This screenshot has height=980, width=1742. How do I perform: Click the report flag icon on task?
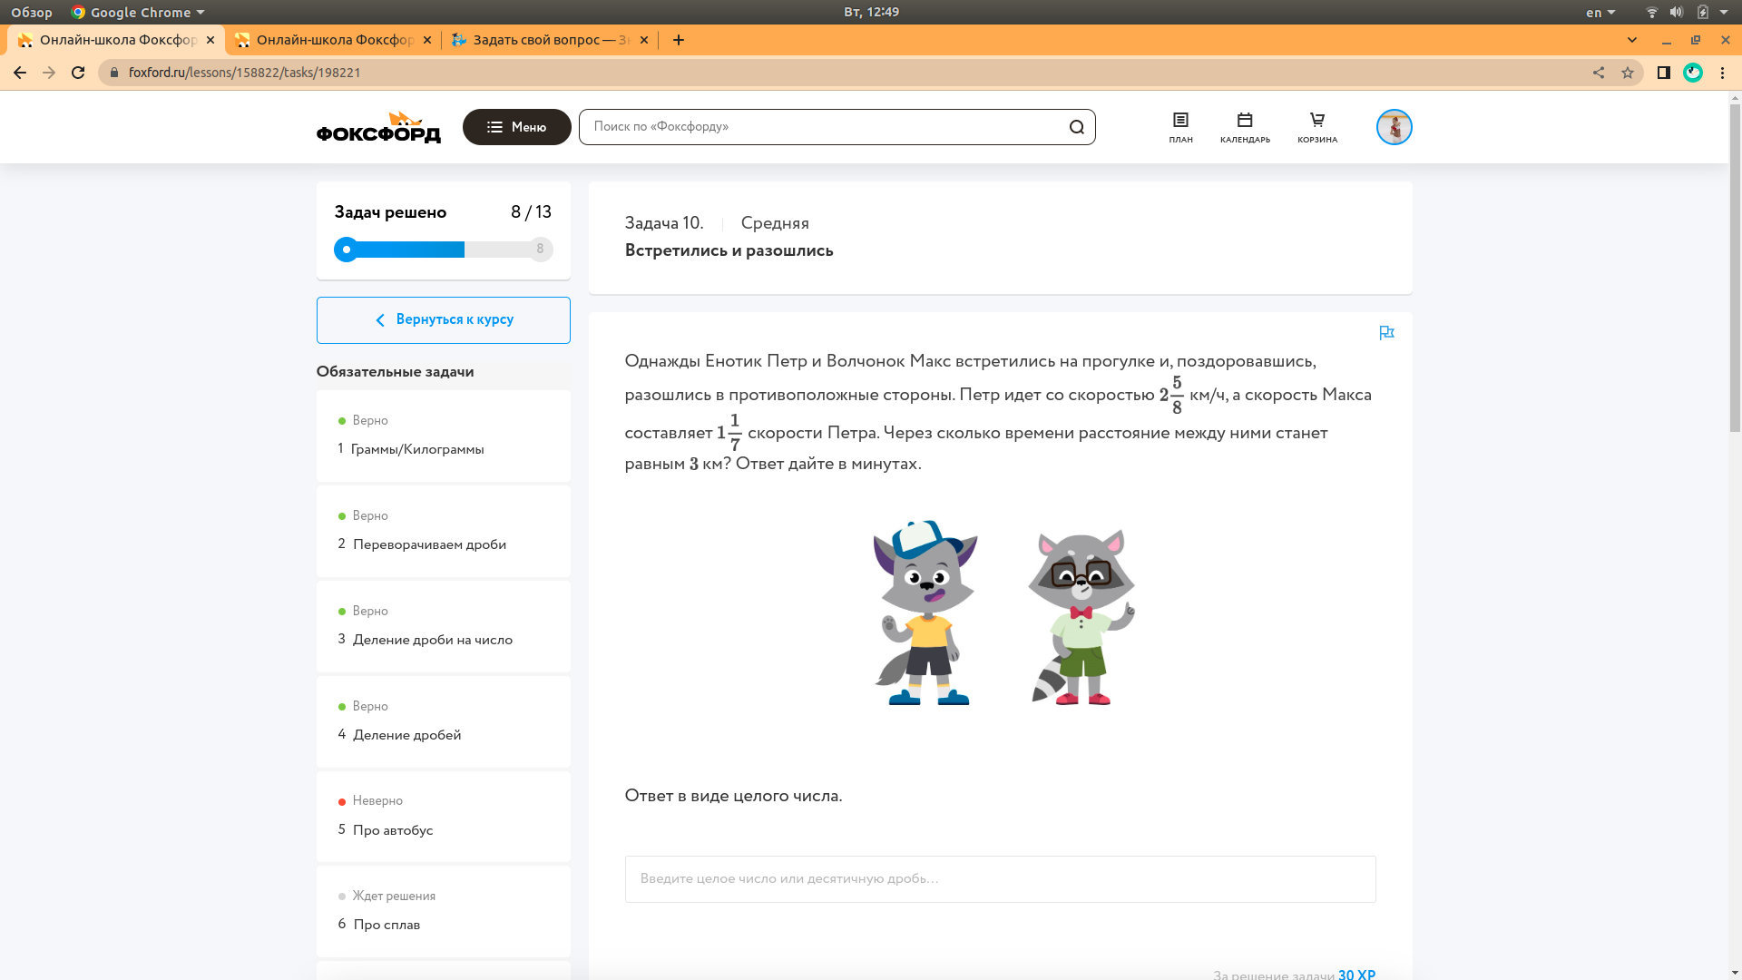pos(1386,333)
